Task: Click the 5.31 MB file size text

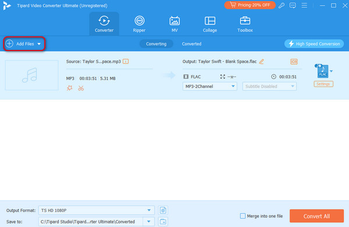Action: coord(108,79)
